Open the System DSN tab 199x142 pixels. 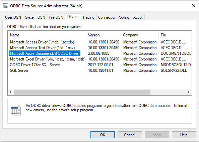[x=35, y=17]
